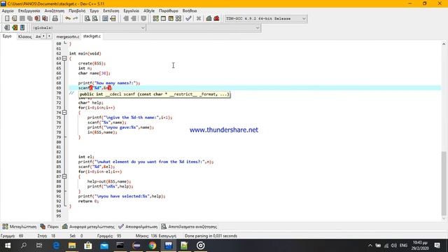The width and height of the screenshot is (448, 252).
Task: Collapse the for-loop fold at line 87
Action: point(64,176)
